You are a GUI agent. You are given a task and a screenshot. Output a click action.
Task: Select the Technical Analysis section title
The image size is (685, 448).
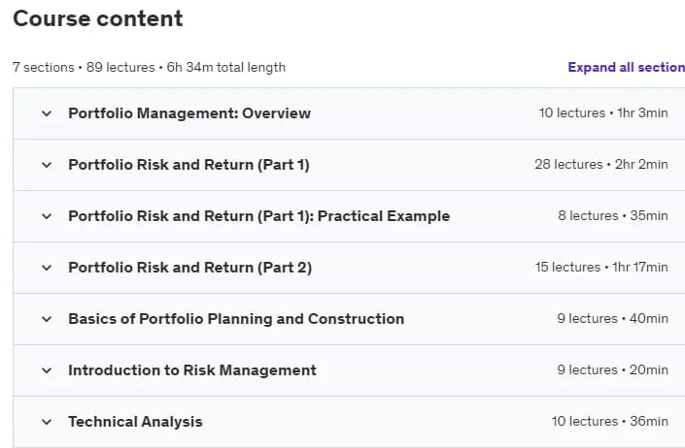point(135,422)
